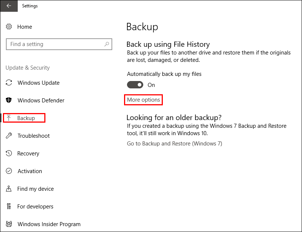Click the Troubleshoot wrench icon
Screen dimensions: 302x232
point(9,136)
